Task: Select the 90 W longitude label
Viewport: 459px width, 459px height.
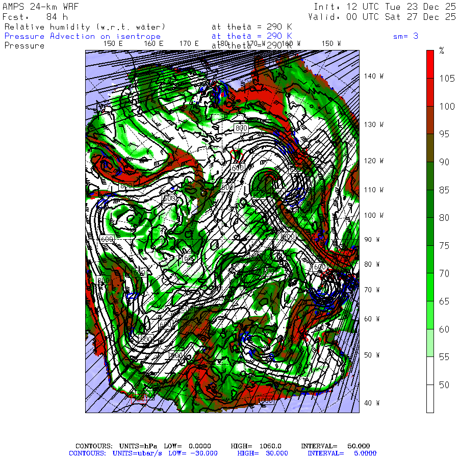Action: pos(372,240)
